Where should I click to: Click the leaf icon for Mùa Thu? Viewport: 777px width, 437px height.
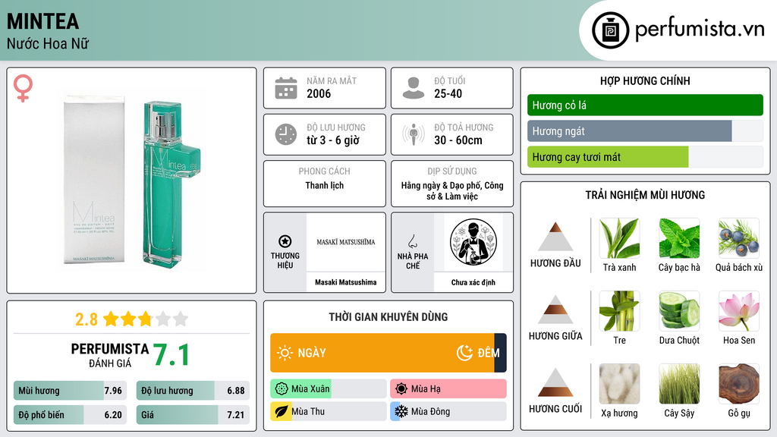coord(282,411)
